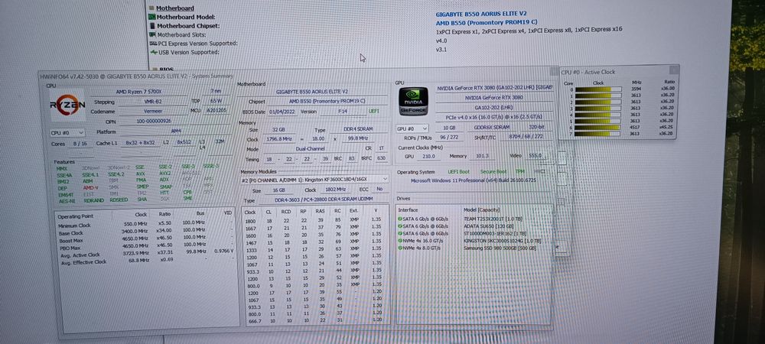Click the Interface column header in Drives

[408, 210]
